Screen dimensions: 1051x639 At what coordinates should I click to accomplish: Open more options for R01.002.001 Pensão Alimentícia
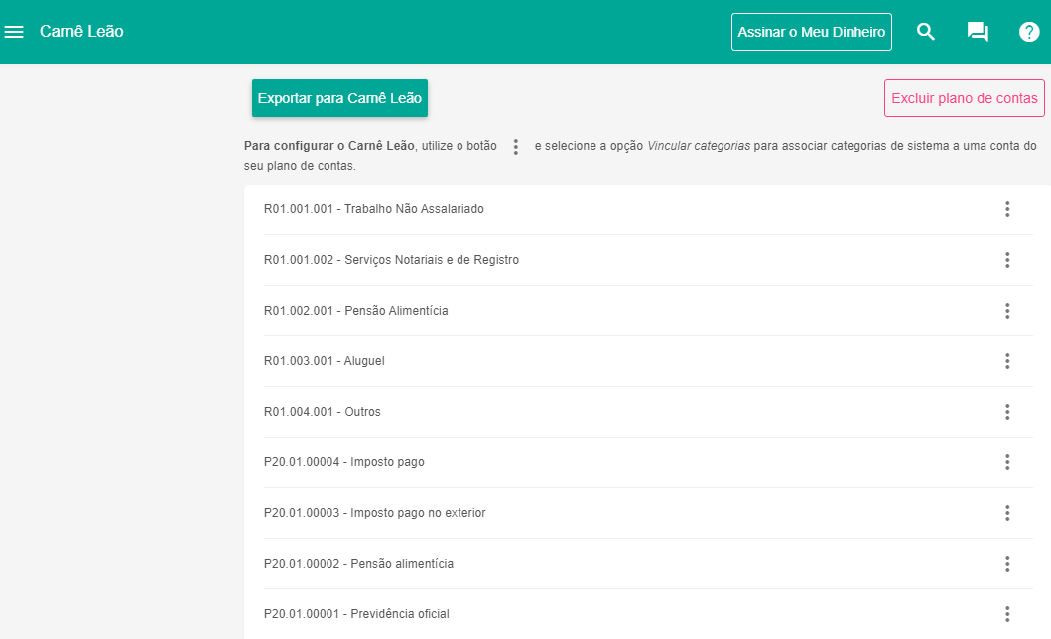(x=1007, y=311)
